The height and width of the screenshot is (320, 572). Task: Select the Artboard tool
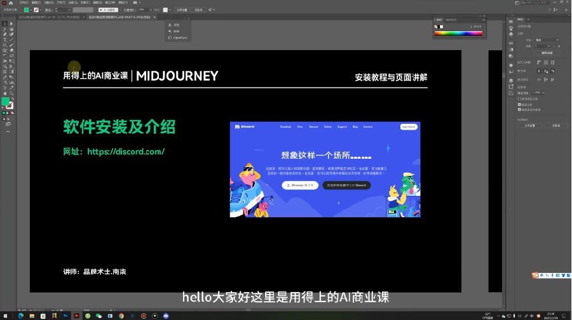click(x=4, y=88)
